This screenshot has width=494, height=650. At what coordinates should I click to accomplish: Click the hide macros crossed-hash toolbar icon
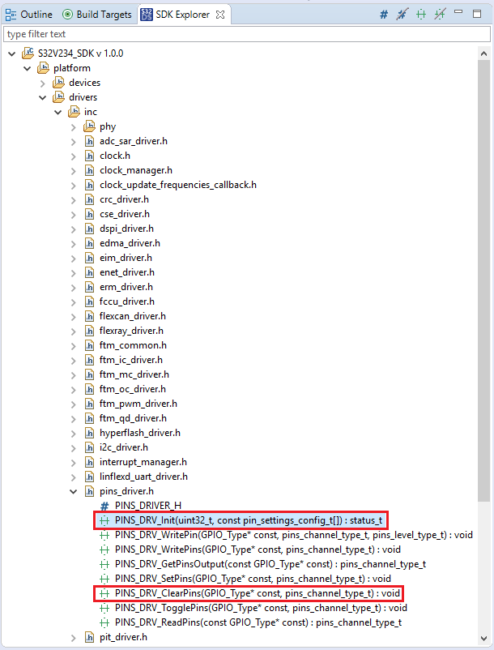[402, 14]
